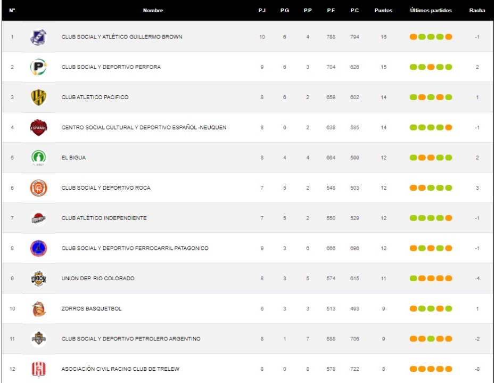Click the Ferrocarril Patagonico team crest
Viewport: 495px width, 383px height.
point(38,248)
